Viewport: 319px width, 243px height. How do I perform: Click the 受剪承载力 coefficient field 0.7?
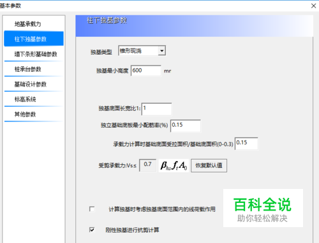tap(148, 165)
